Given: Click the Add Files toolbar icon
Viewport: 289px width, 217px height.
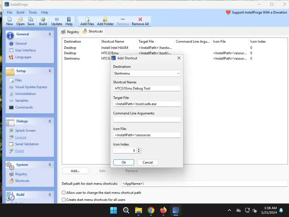Looking at the screenshot, I should click(87, 21).
